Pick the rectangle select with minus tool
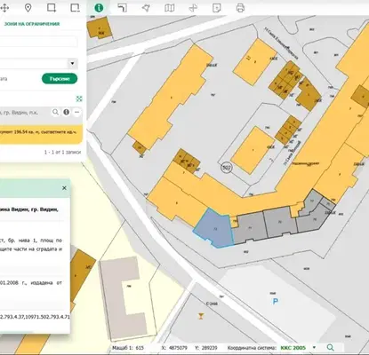 pos(75,8)
